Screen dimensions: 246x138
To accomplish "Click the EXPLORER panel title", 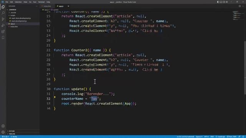I will [x=12, y=6].
